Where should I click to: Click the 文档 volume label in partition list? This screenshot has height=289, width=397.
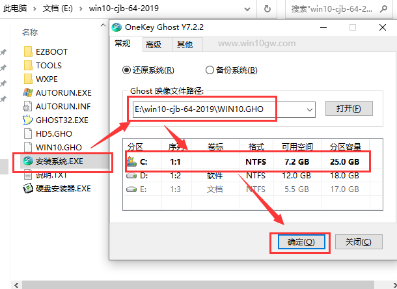[215, 189]
